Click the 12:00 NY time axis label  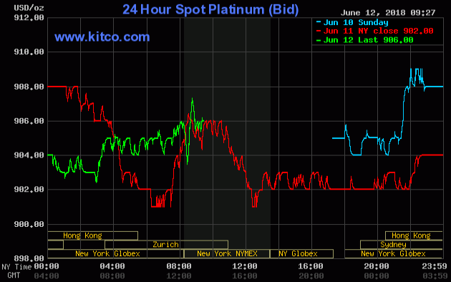pos(245,266)
